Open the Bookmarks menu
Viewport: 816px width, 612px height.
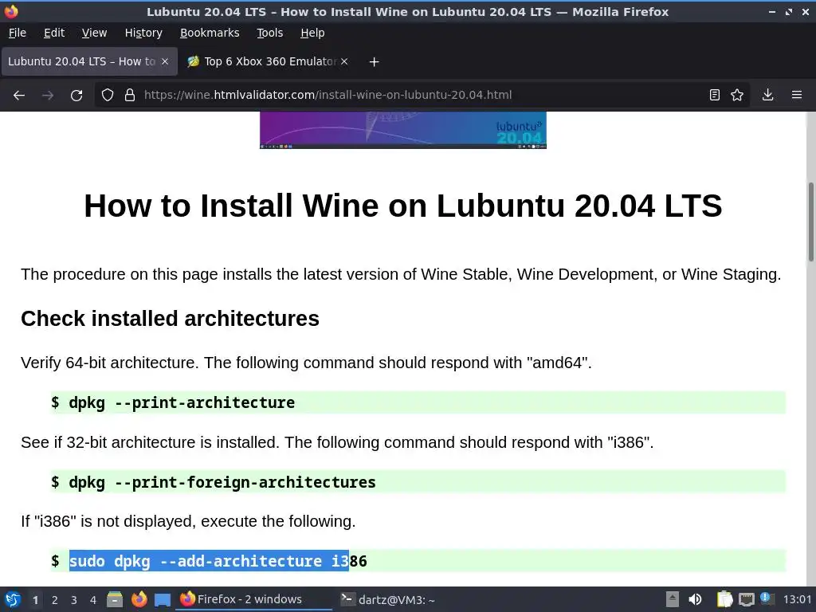(x=210, y=33)
